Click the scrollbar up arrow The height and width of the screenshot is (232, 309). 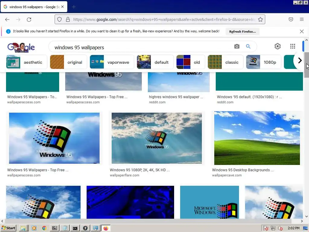(x=307, y=40)
